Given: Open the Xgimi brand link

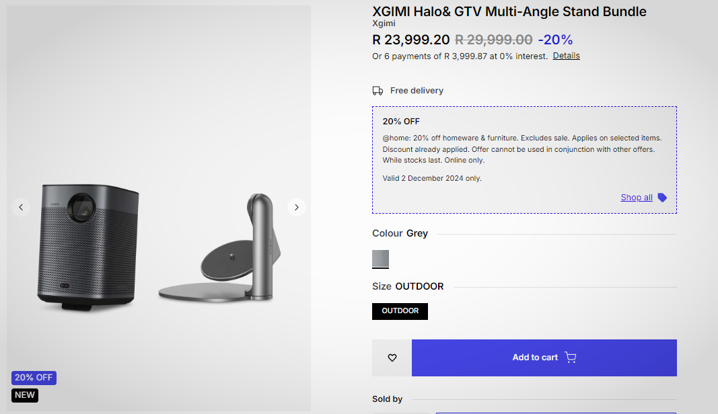Looking at the screenshot, I should click(x=384, y=24).
